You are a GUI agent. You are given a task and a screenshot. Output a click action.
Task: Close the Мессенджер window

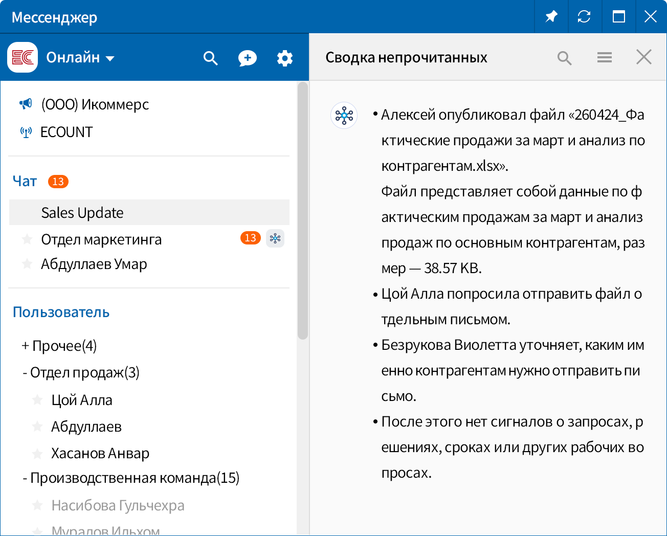tap(651, 17)
